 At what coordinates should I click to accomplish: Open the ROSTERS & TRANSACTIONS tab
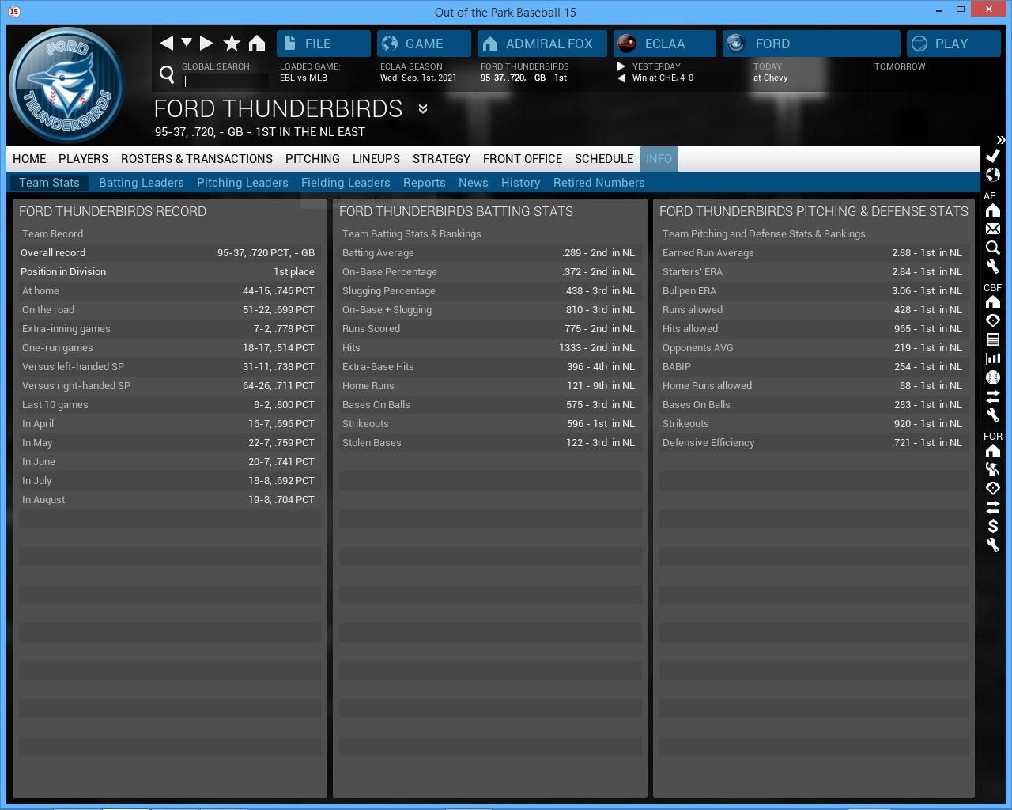click(x=196, y=159)
